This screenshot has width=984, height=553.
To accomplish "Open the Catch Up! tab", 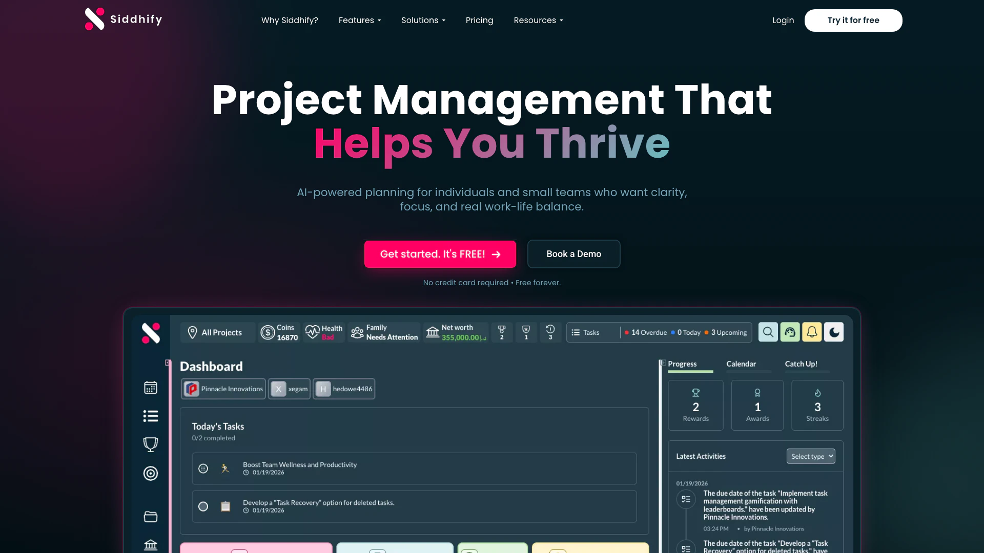I will pyautogui.click(x=801, y=364).
